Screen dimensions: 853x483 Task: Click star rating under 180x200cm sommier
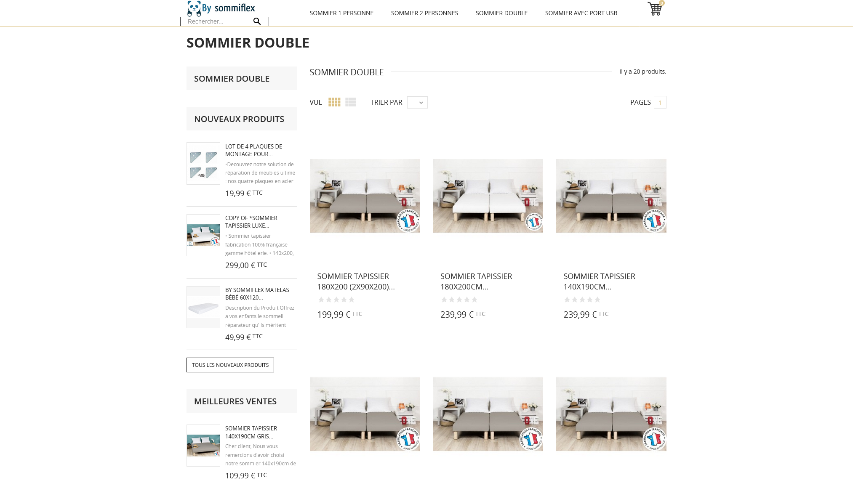[459, 300]
